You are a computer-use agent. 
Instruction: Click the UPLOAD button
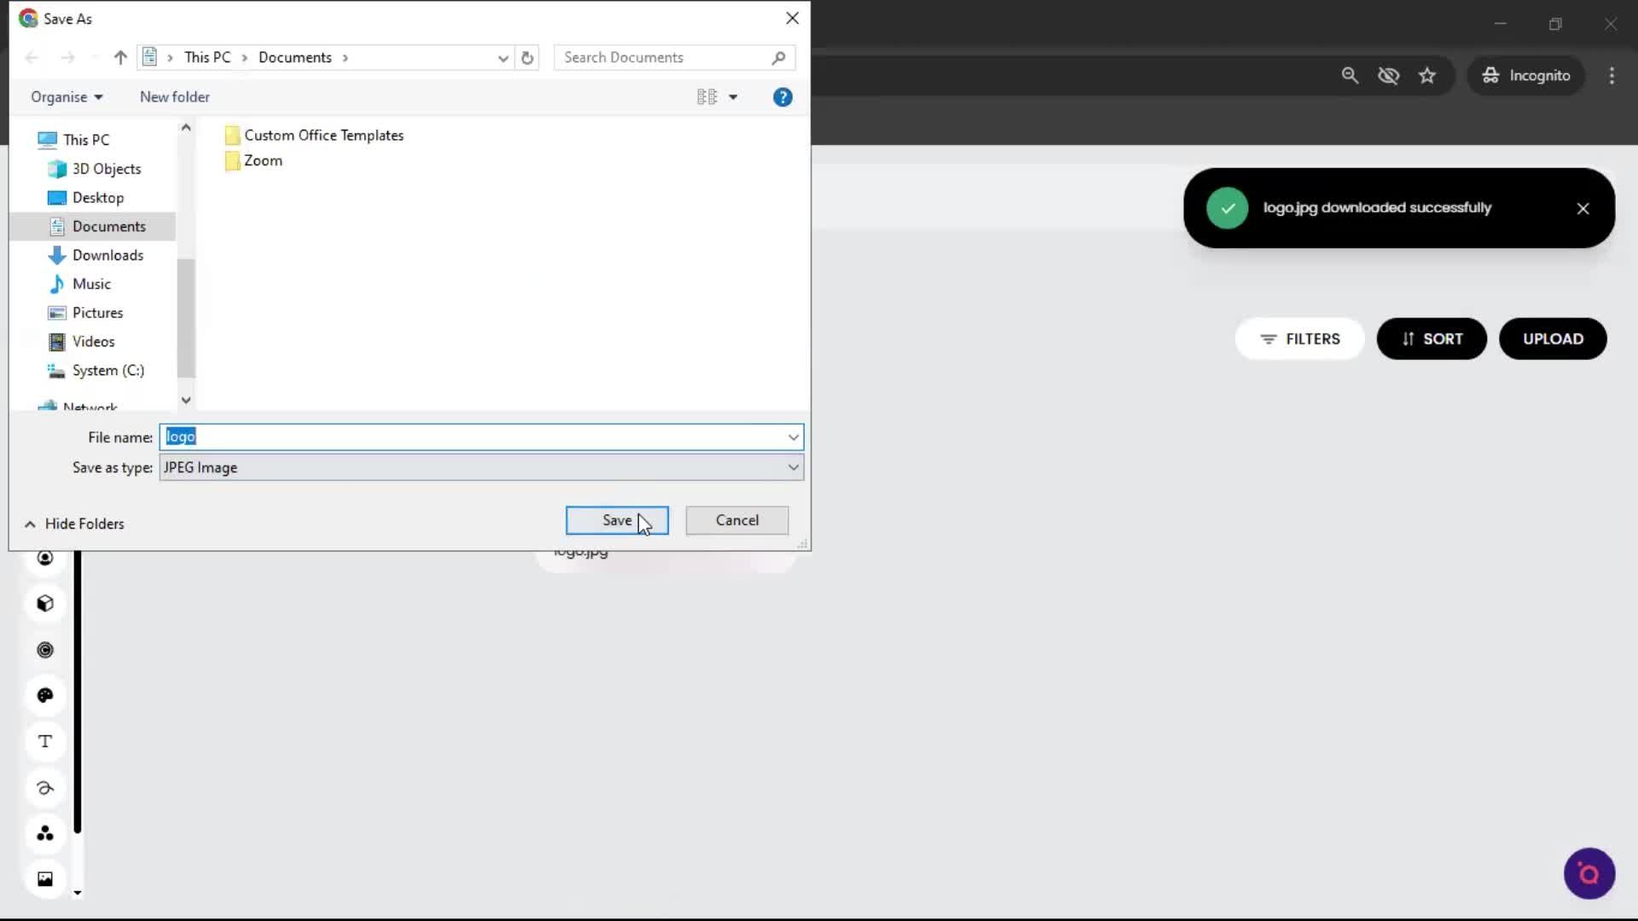pos(1552,339)
